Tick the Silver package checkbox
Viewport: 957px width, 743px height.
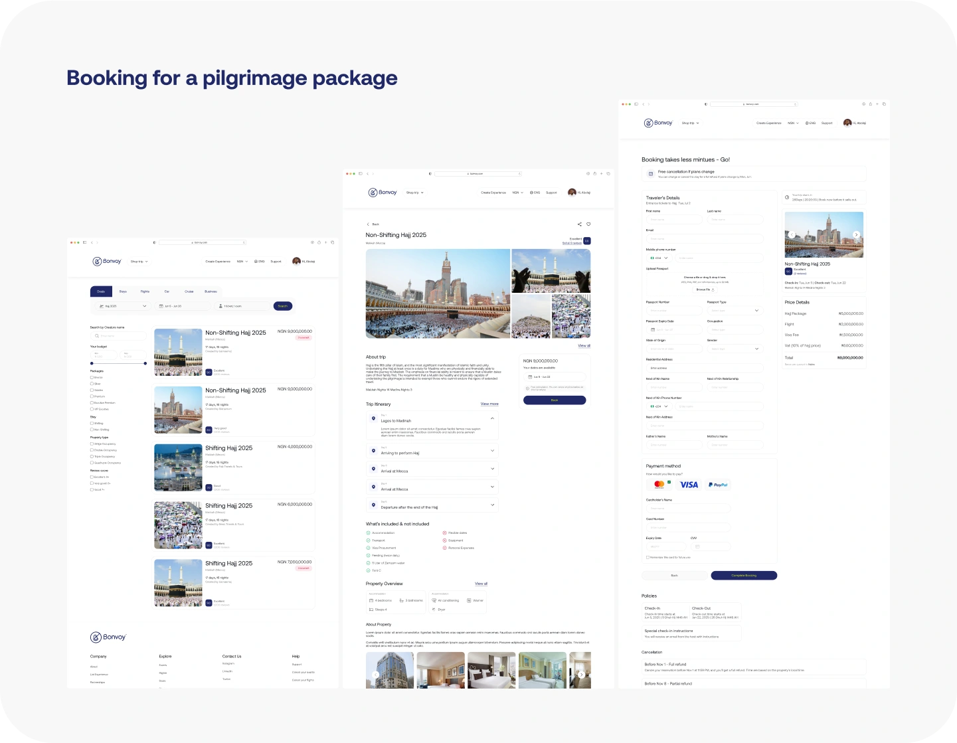92,384
